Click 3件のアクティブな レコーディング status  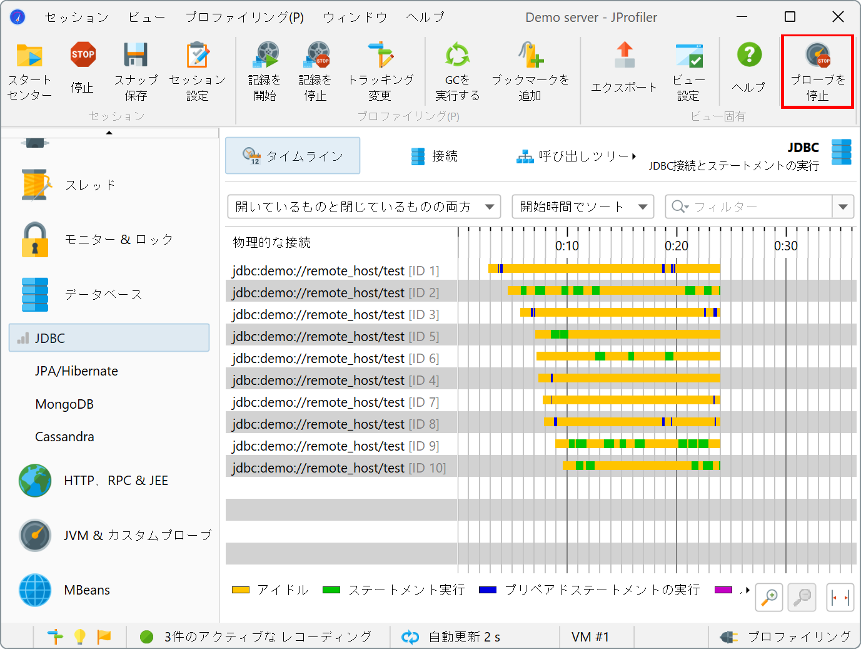[x=257, y=637]
